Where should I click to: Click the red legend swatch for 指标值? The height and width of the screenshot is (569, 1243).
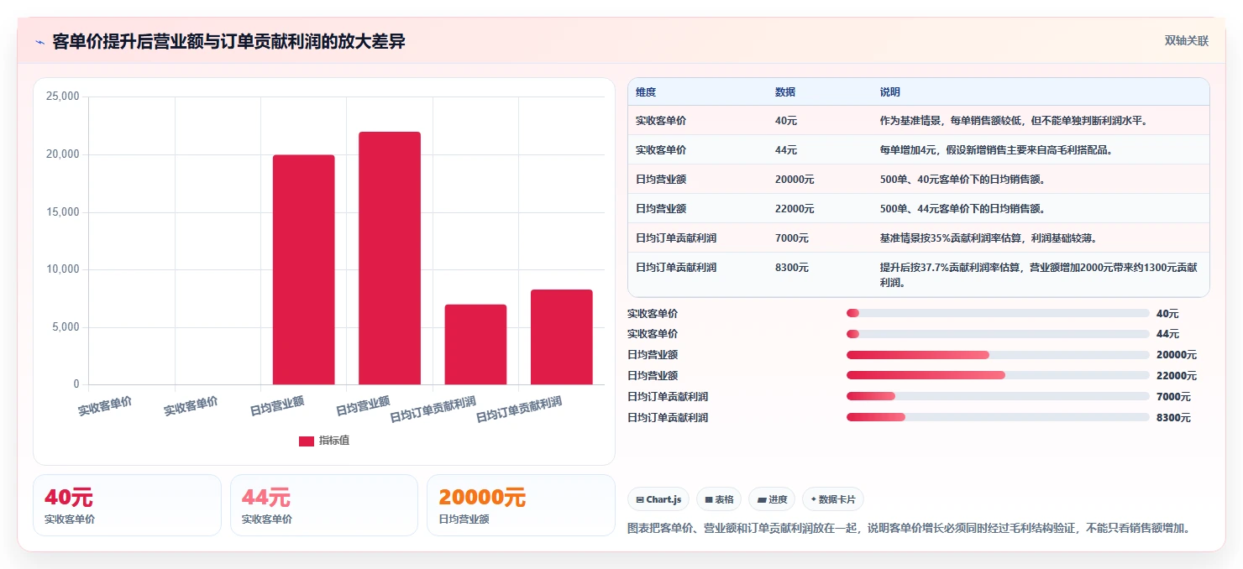click(x=307, y=441)
